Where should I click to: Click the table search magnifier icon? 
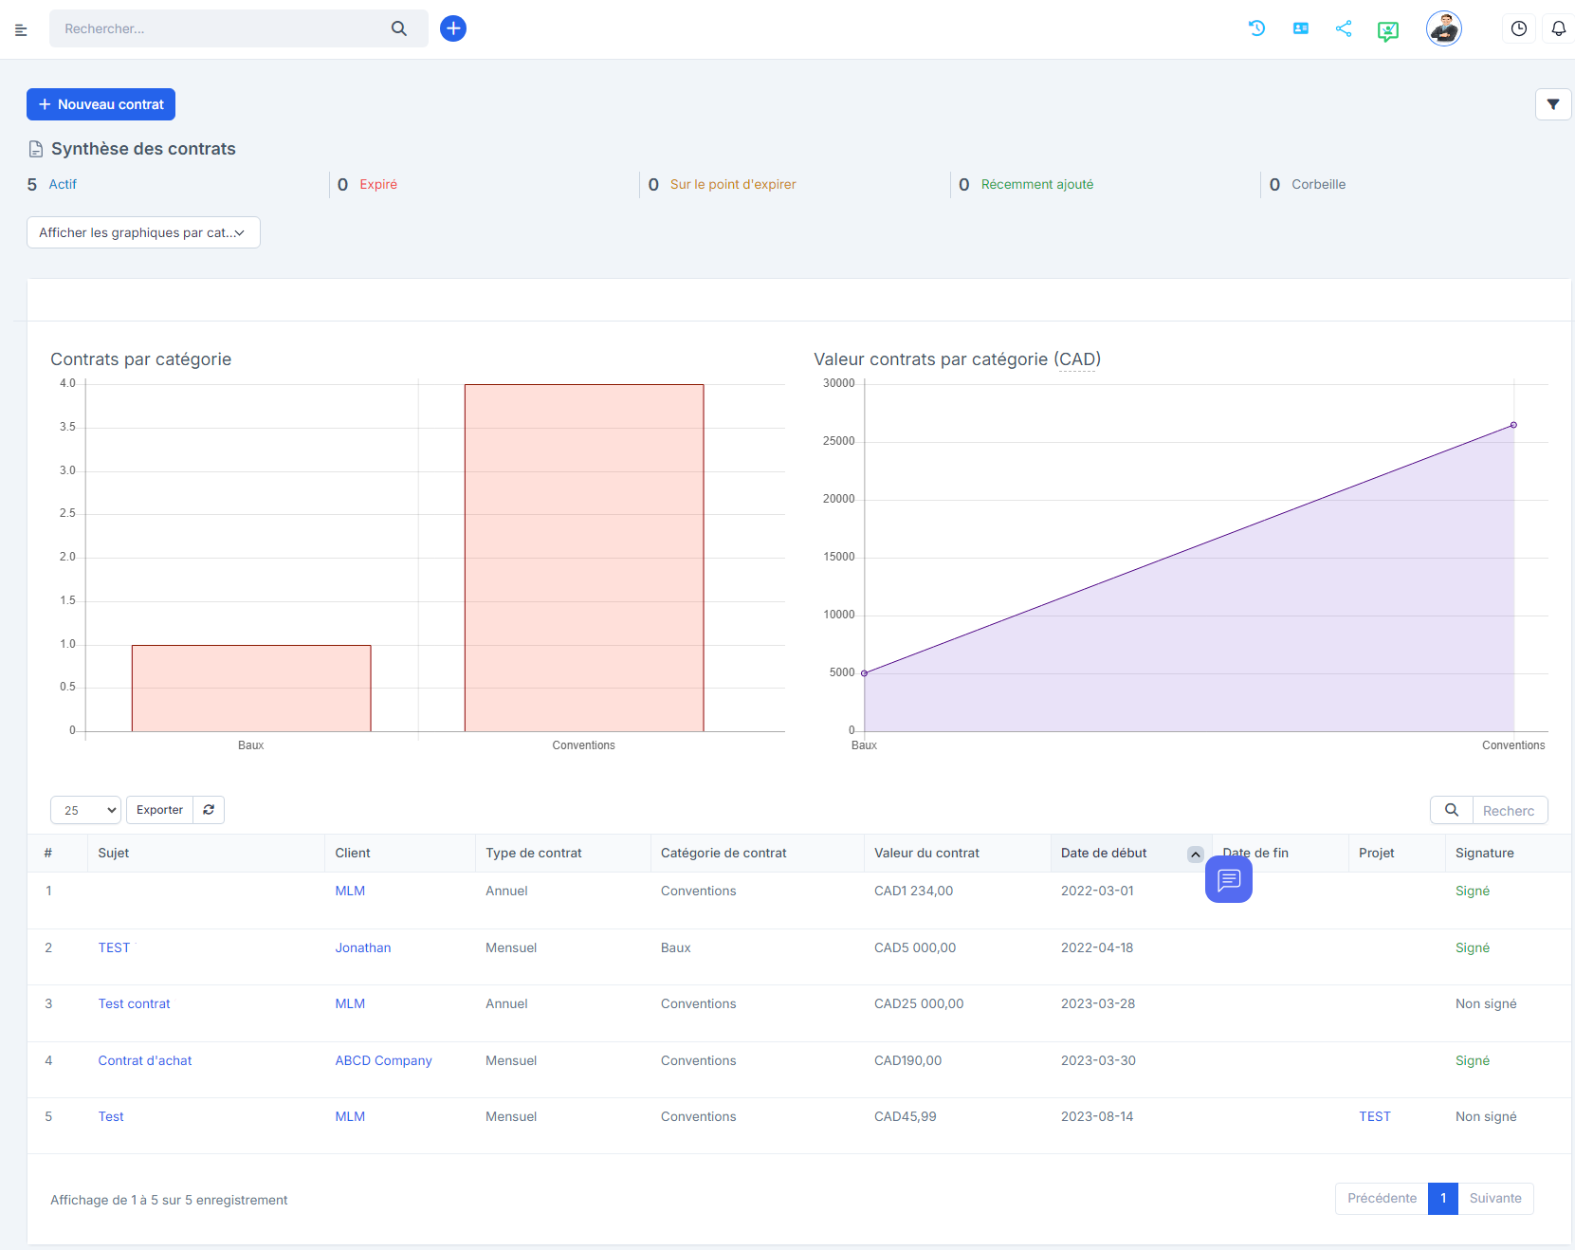pyautogui.click(x=1452, y=810)
